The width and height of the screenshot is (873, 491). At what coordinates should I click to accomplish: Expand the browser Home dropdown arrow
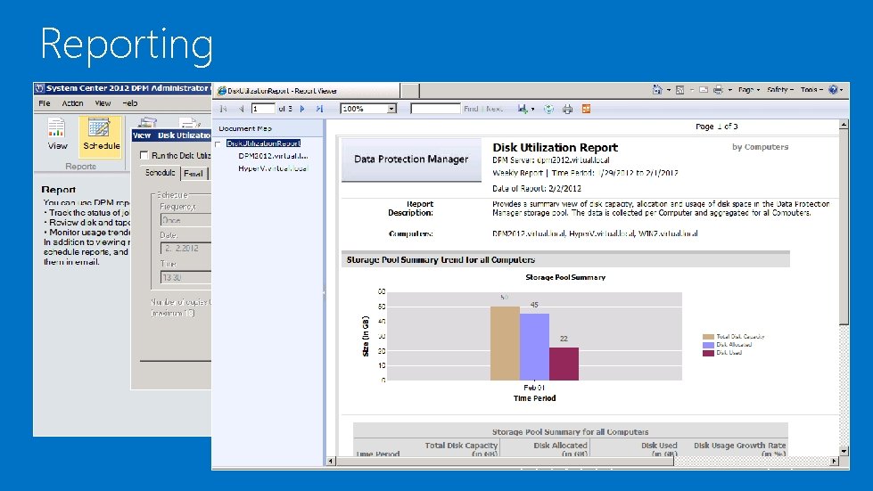pos(668,89)
